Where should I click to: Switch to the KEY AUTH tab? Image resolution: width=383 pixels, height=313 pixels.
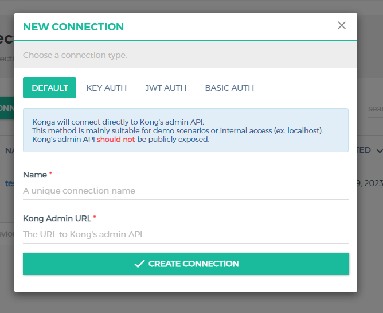(107, 88)
